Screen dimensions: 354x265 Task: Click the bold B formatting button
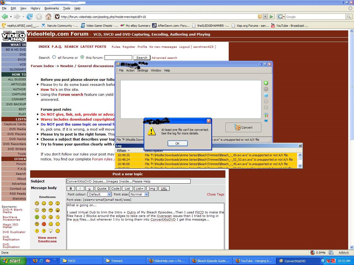(71, 189)
